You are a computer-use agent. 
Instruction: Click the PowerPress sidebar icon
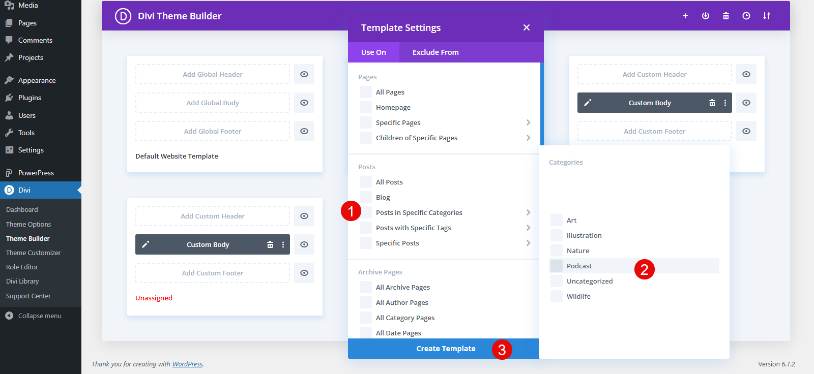point(9,173)
